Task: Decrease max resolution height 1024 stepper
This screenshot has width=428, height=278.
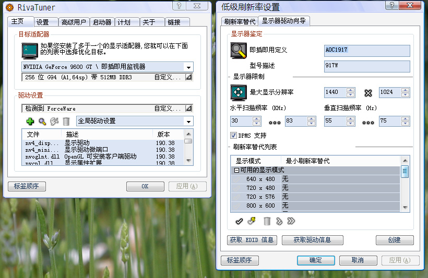Action: (x=406, y=95)
